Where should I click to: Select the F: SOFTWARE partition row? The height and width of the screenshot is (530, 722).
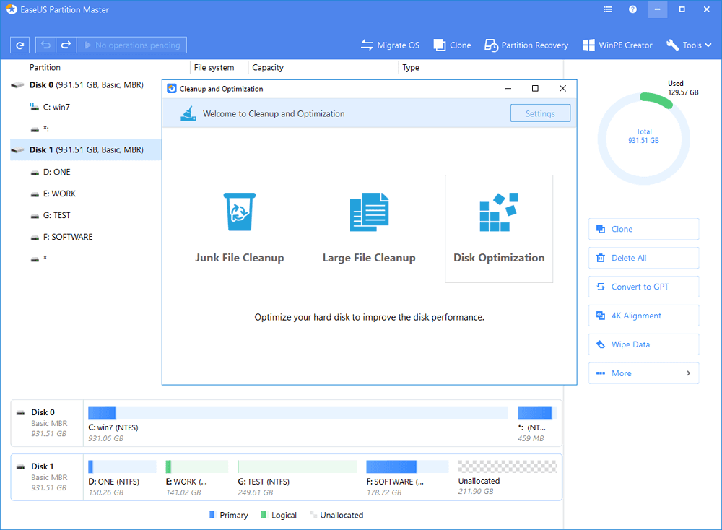point(86,237)
